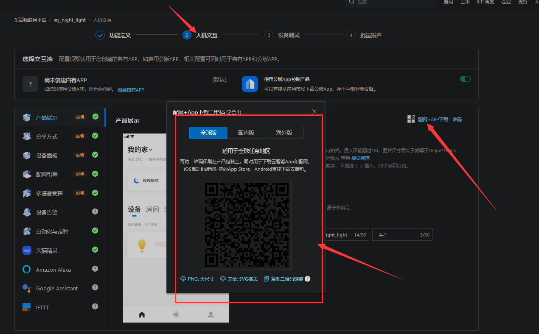Click the QR grid icon beside 配网+APP下载二维码

[x=411, y=119]
